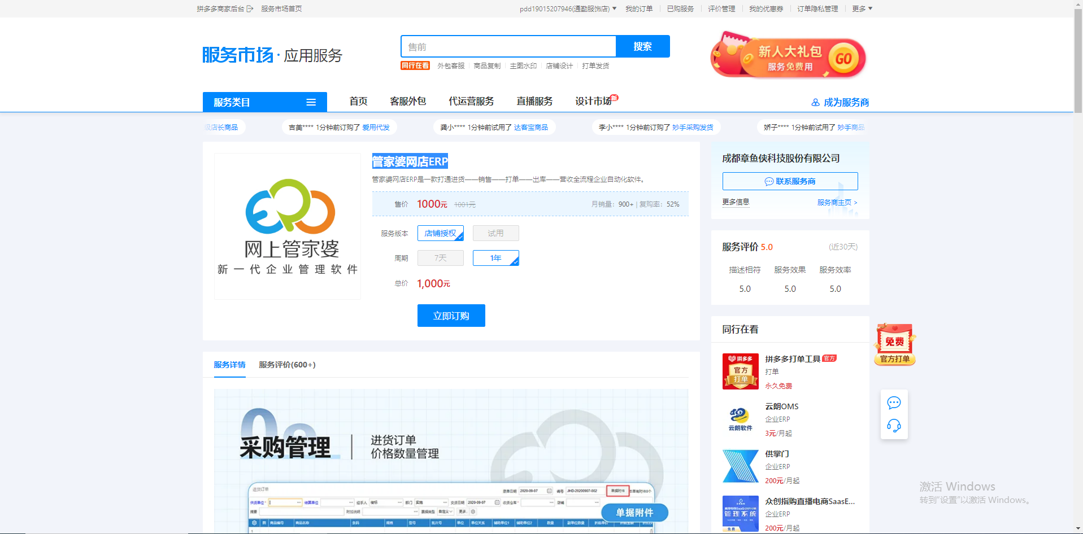Screen dimensions: 1083x534
Task: Expand the account name dropdown arrow
Action: pos(615,8)
